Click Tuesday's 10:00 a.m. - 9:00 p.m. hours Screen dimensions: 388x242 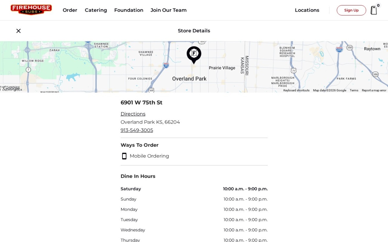pos(245,220)
